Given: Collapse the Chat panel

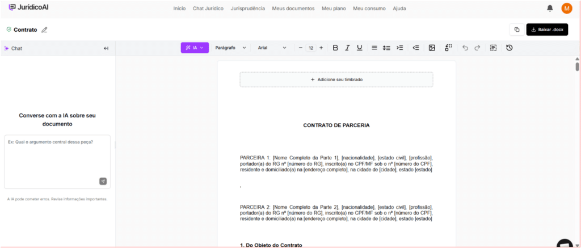Looking at the screenshot, I should coord(106,48).
